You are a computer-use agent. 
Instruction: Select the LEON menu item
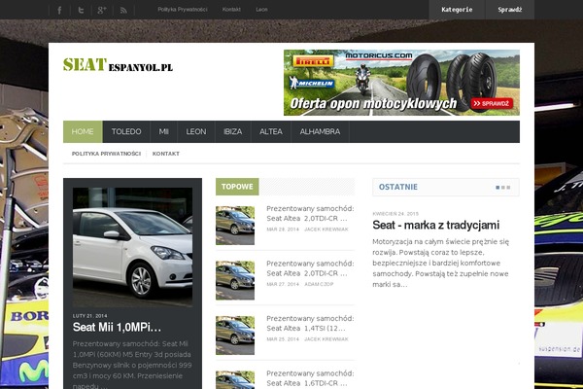coord(196,131)
